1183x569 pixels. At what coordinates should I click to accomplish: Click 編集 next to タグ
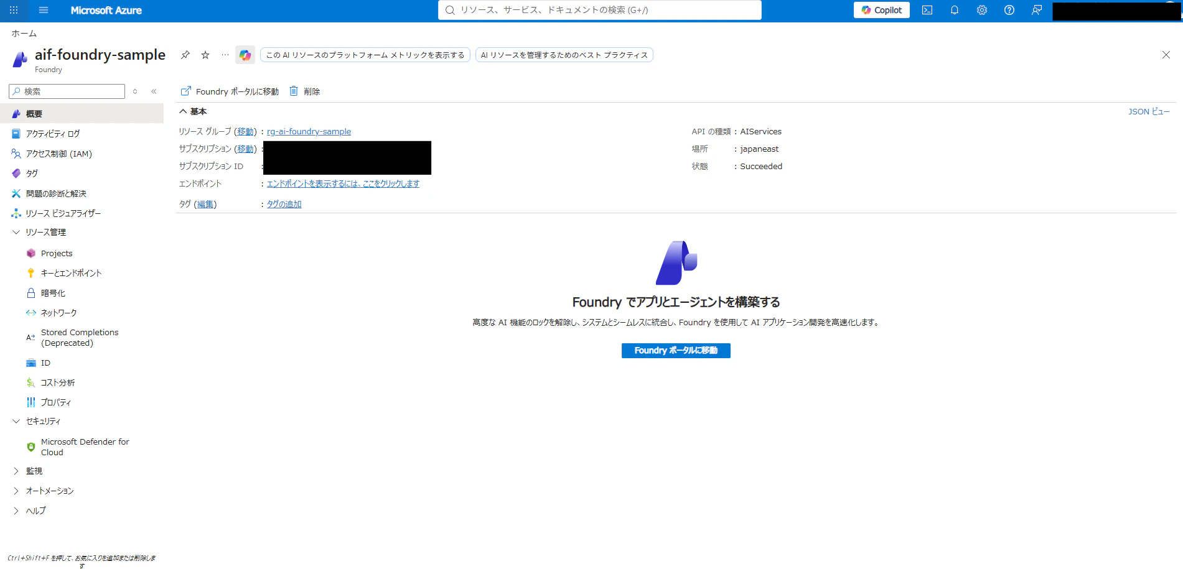click(205, 204)
